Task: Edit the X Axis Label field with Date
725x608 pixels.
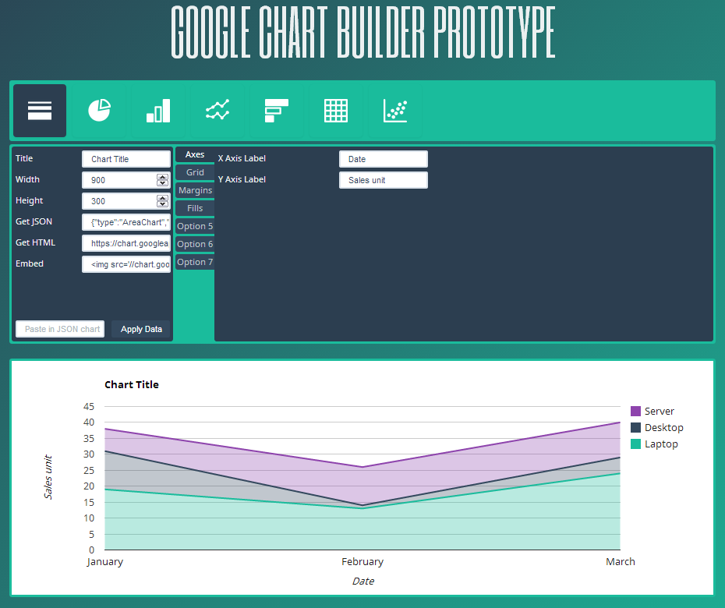Action: pos(384,159)
